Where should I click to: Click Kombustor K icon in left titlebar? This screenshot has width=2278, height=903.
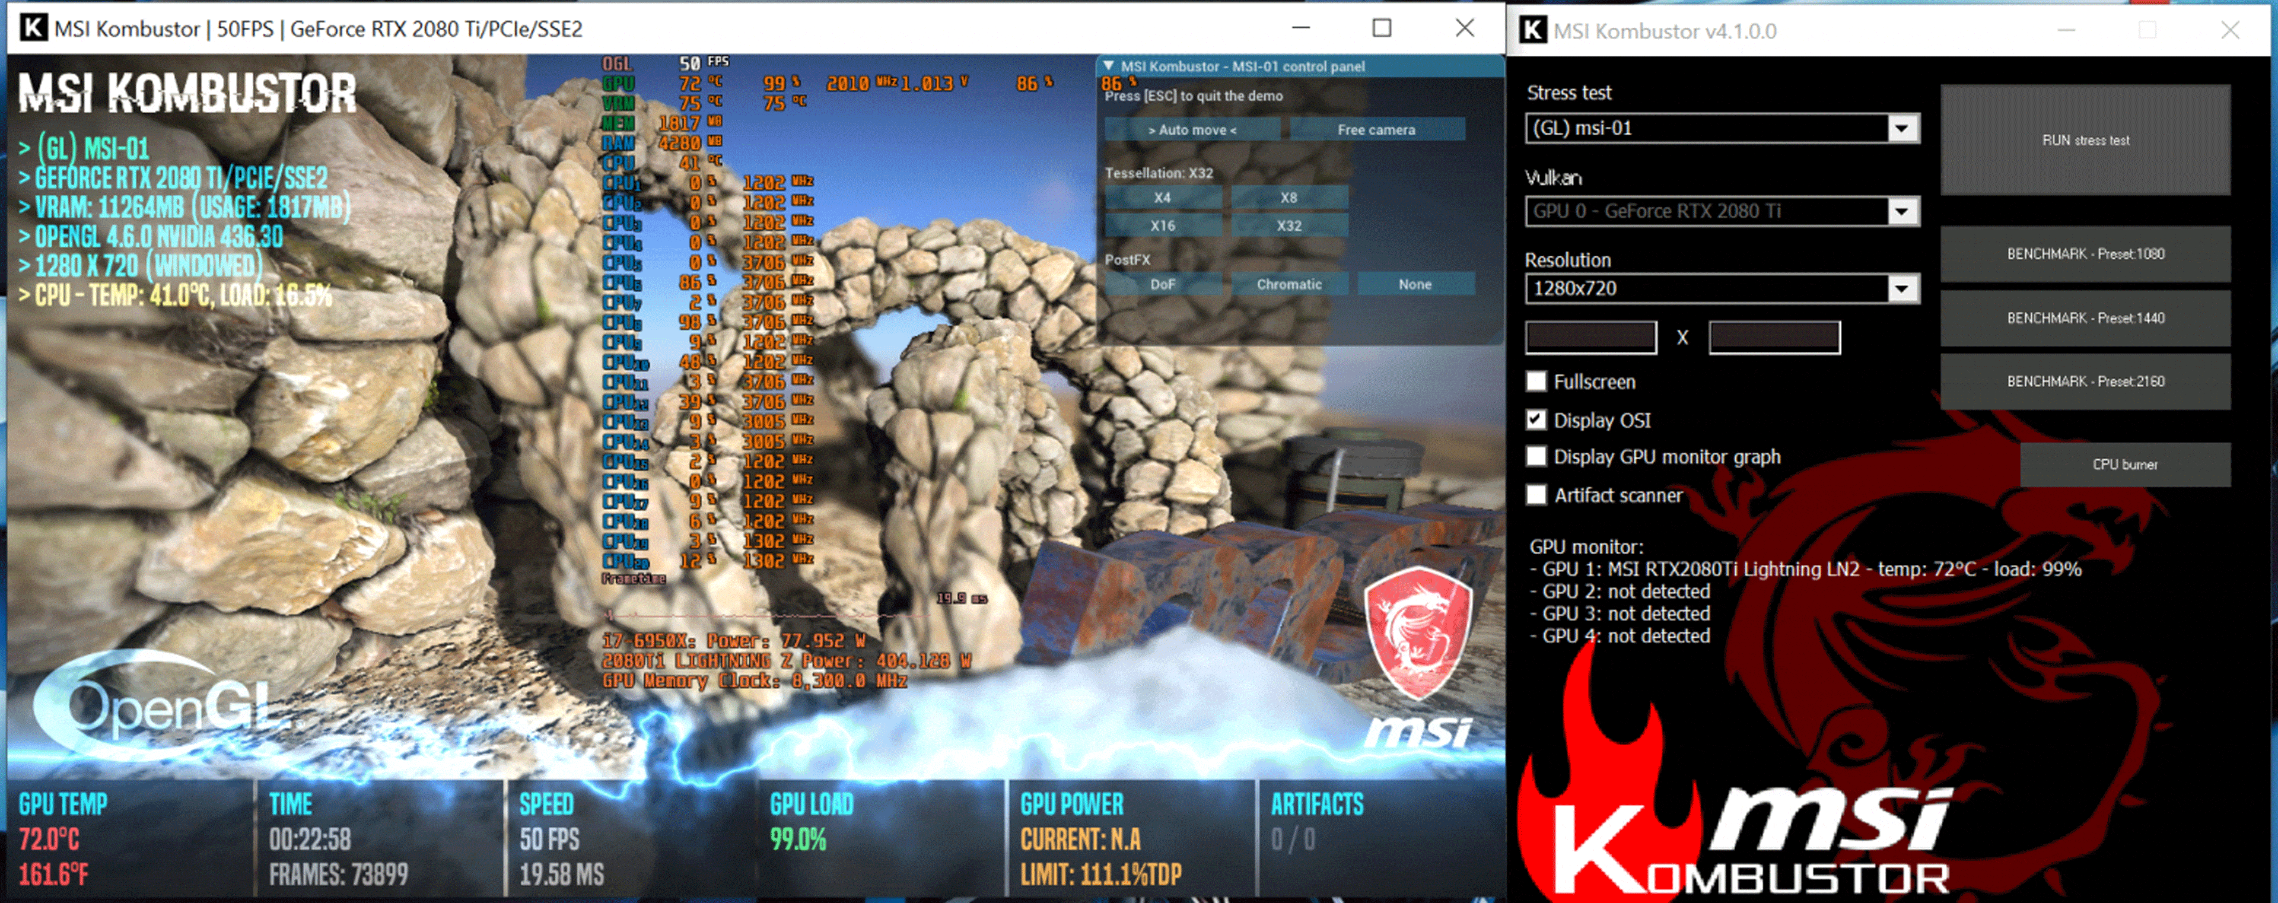pyautogui.click(x=33, y=28)
